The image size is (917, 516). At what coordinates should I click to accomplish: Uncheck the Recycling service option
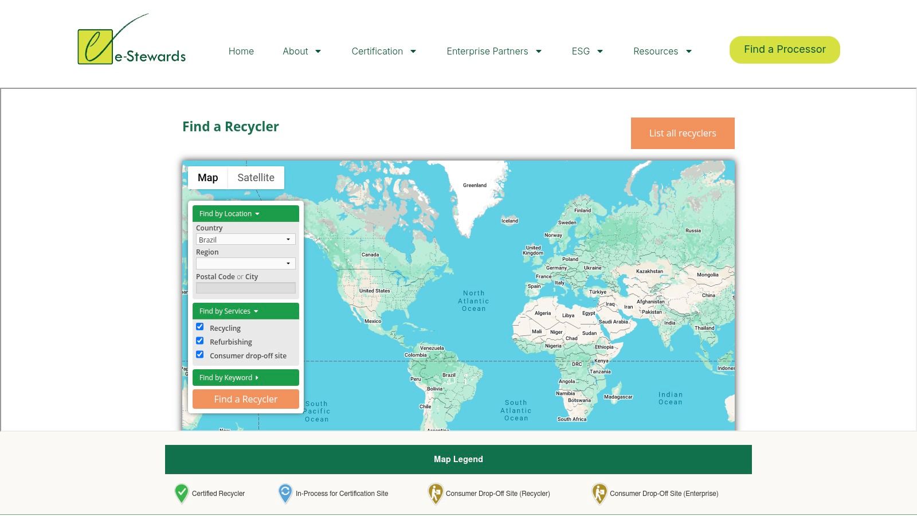coord(199,326)
